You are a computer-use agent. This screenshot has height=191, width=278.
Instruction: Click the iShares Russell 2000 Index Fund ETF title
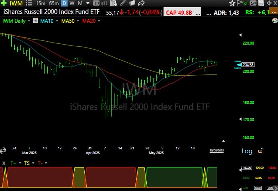tap(52, 12)
